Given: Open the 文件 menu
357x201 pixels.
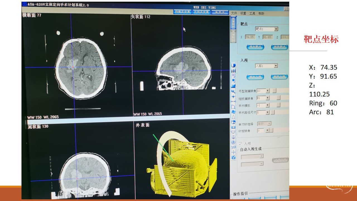Looking at the screenshot, I should (x=234, y=13).
